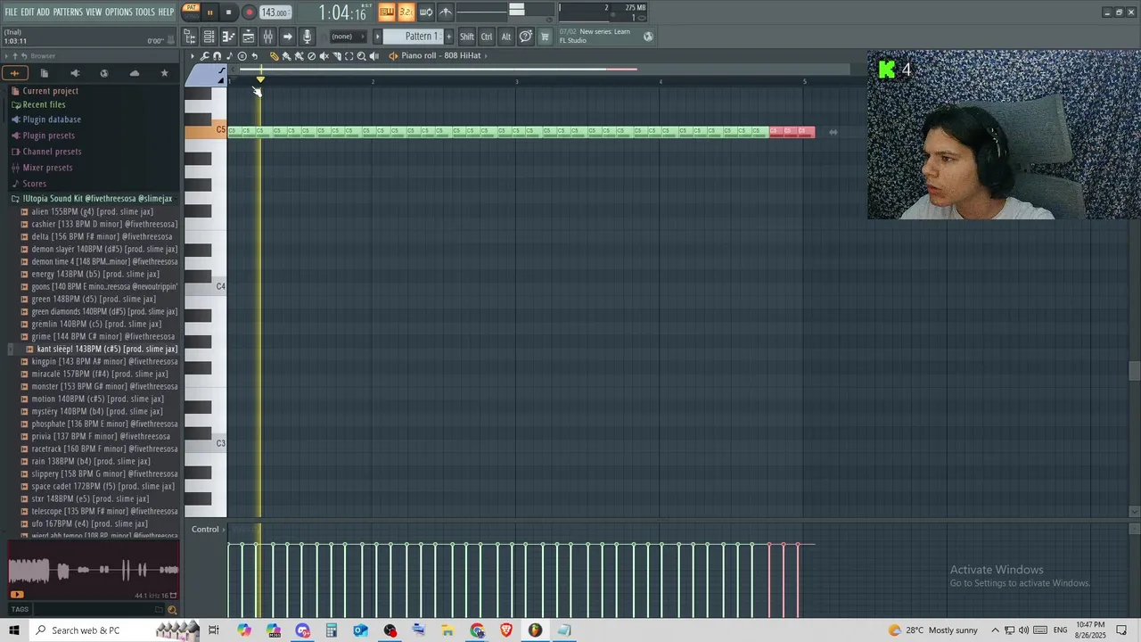Open the piano roll magnet snap icon
Image resolution: width=1141 pixels, height=642 pixels.
pos(217,56)
